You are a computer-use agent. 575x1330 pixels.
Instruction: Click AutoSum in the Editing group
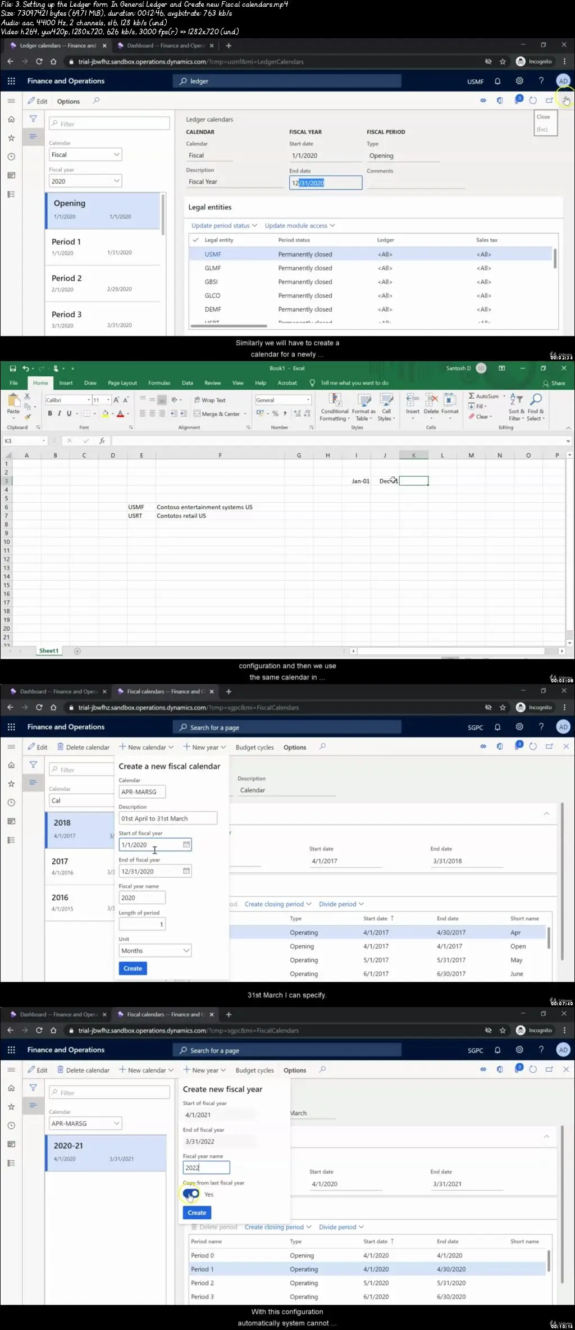coord(483,396)
